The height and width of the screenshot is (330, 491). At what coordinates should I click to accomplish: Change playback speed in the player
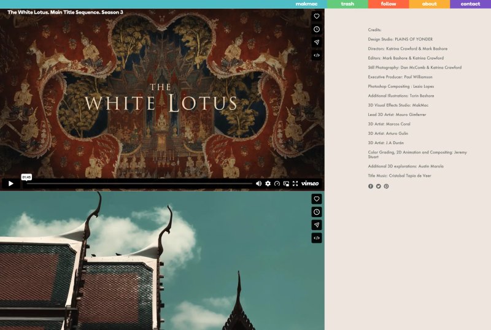click(277, 183)
